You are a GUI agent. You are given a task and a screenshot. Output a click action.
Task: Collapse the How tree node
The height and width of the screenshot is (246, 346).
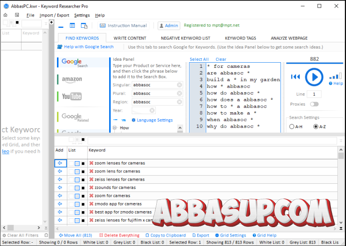point(114,128)
